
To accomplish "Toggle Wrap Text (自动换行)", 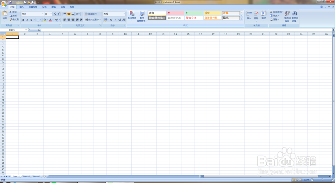I will (91, 14).
